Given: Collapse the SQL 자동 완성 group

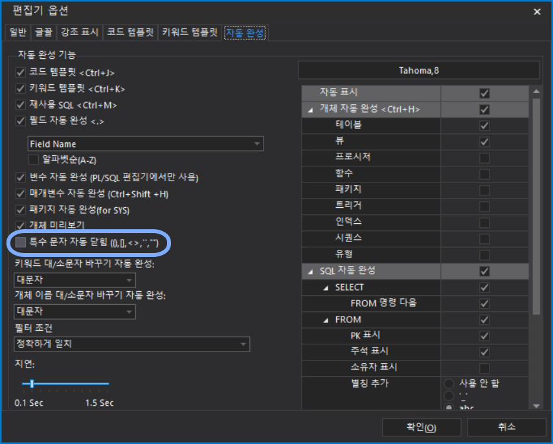Looking at the screenshot, I should tap(311, 271).
